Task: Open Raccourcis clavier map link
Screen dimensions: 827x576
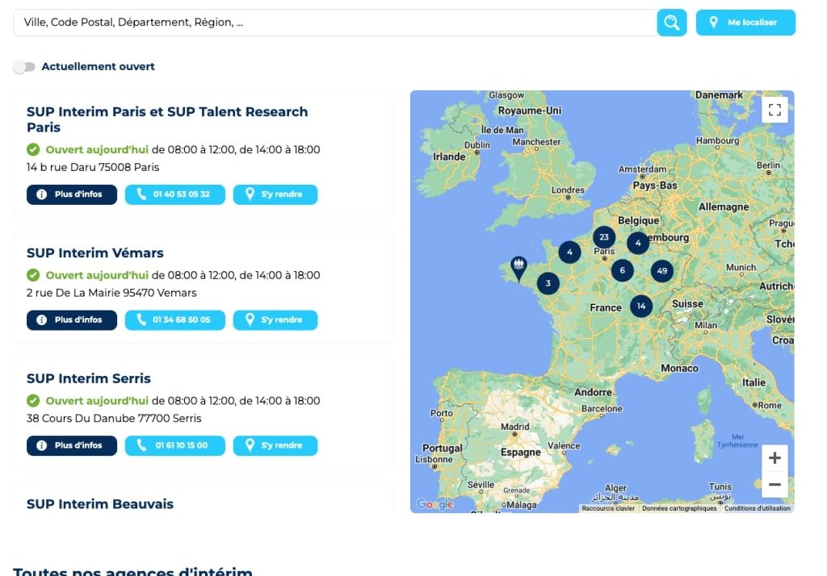Action: pos(608,508)
